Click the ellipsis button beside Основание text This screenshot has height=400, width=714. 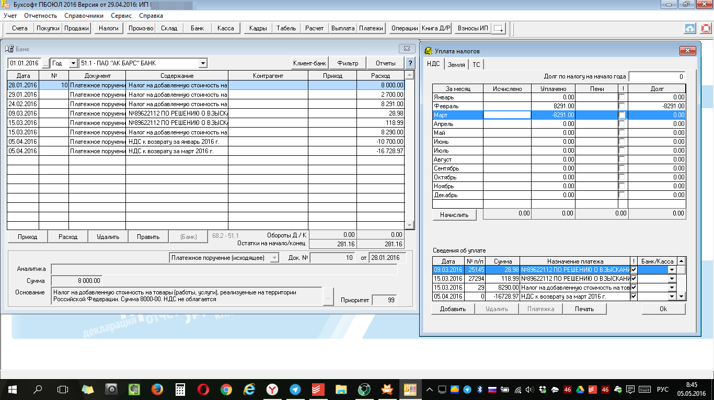[x=328, y=296]
